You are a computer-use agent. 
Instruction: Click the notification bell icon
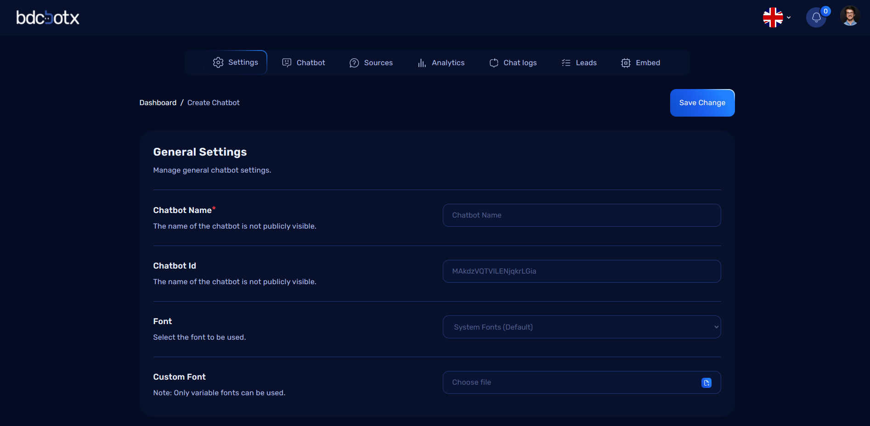(816, 17)
